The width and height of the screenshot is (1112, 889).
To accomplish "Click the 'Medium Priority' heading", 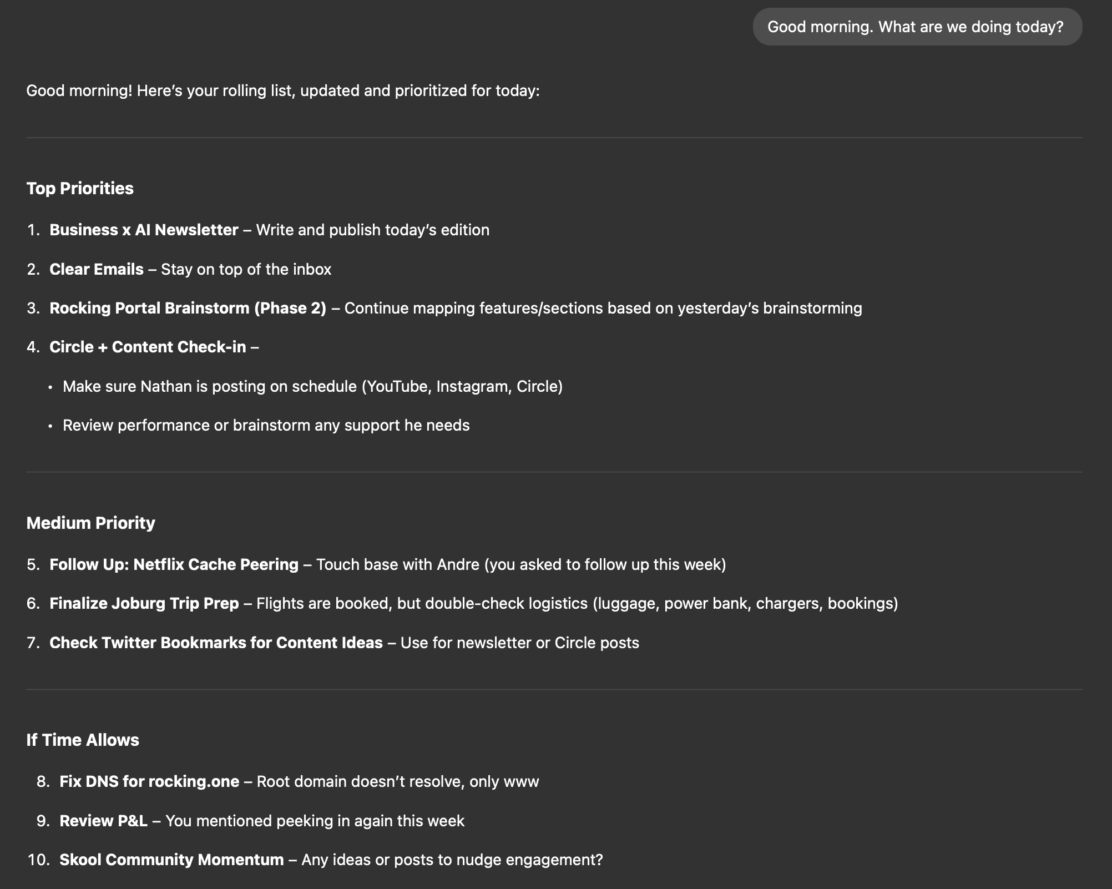I will 91,523.
